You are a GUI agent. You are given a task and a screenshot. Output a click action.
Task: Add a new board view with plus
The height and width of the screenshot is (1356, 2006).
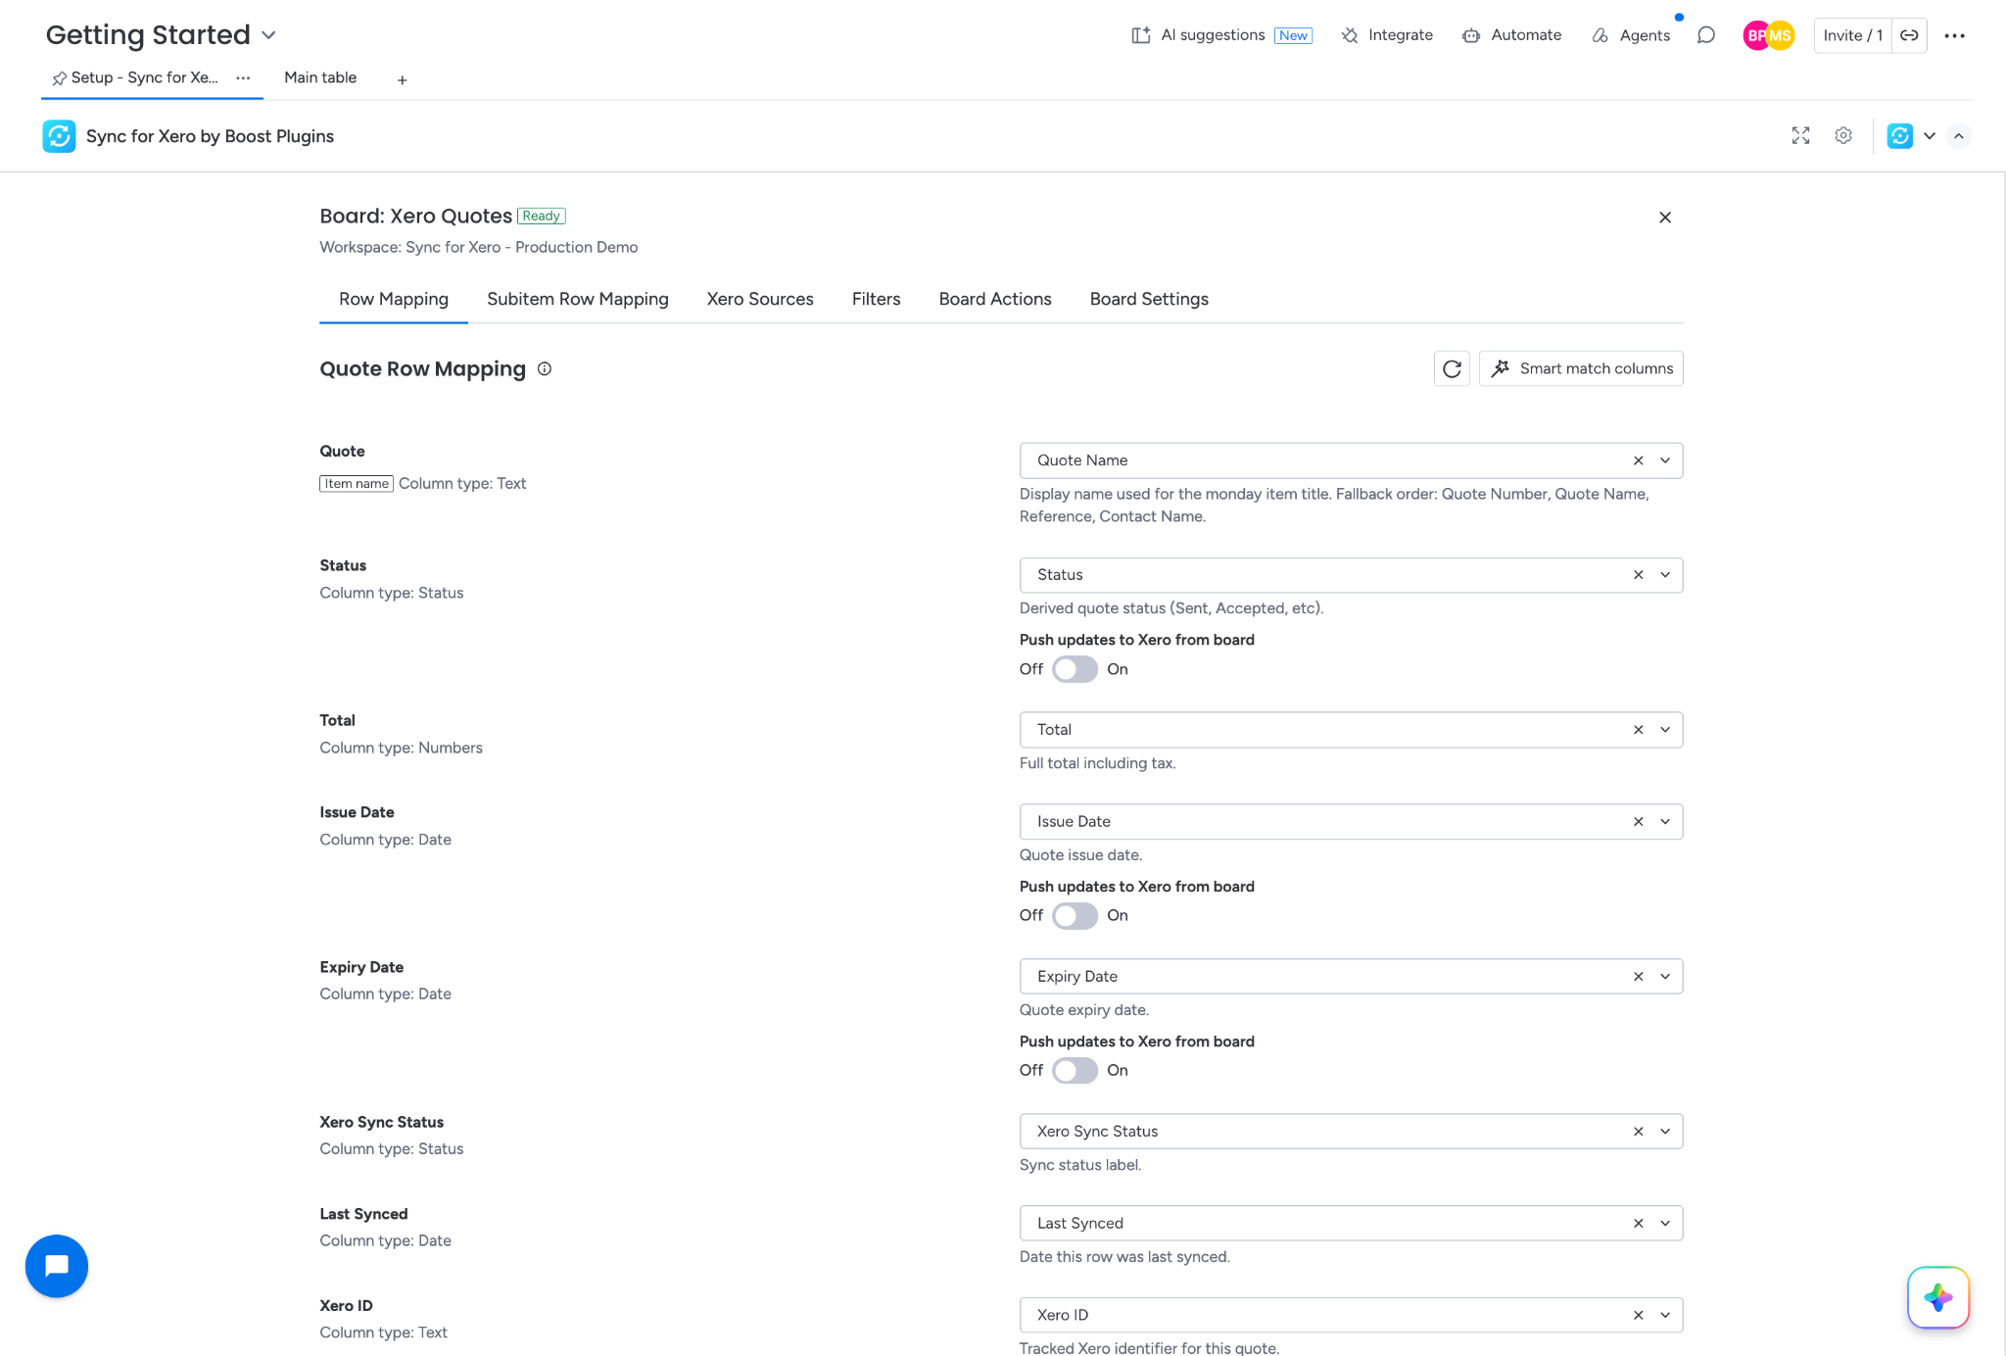(x=402, y=79)
